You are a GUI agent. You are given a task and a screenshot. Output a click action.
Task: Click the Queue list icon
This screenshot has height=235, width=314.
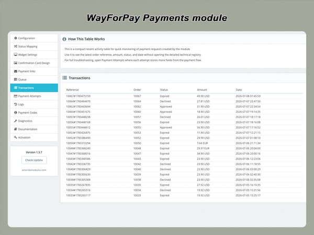pos(15,79)
